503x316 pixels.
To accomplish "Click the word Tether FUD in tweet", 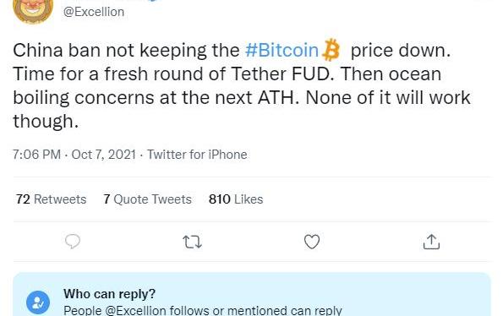I will point(281,74).
